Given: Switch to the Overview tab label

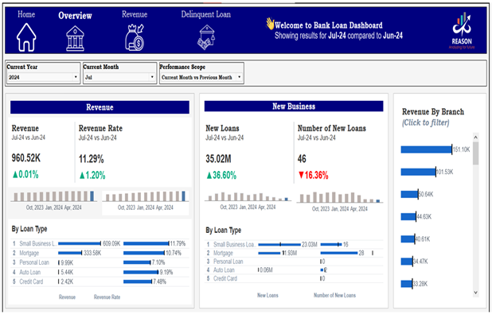Looking at the screenshot, I should pos(76,15).
